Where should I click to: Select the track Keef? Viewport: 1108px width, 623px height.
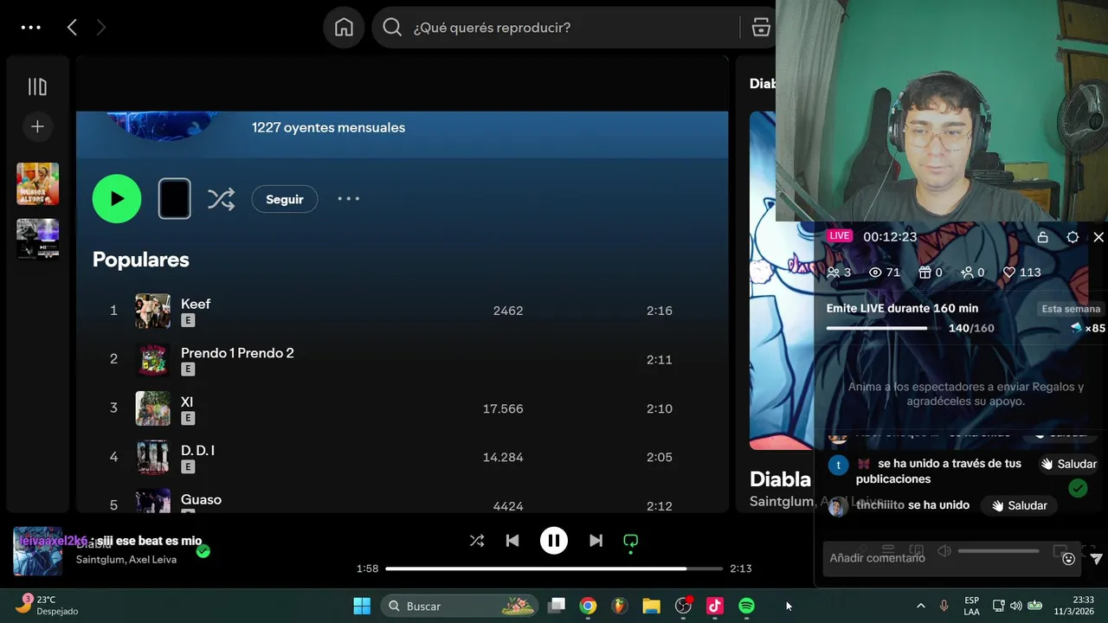pos(196,304)
